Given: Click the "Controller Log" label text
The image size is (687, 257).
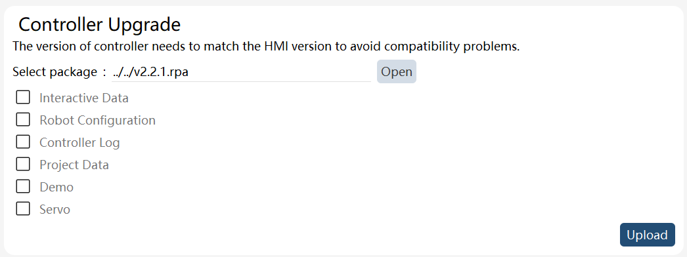Looking at the screenshot, I should [x=79, y=142].
